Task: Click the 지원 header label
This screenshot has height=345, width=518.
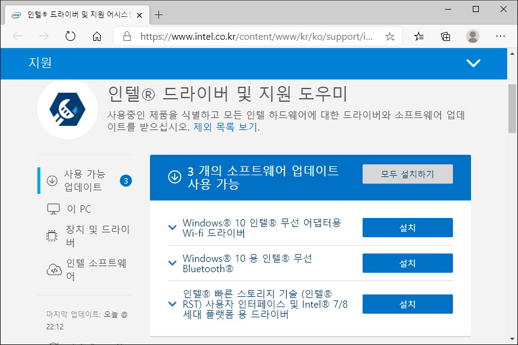Action: (x=40, y=63)
